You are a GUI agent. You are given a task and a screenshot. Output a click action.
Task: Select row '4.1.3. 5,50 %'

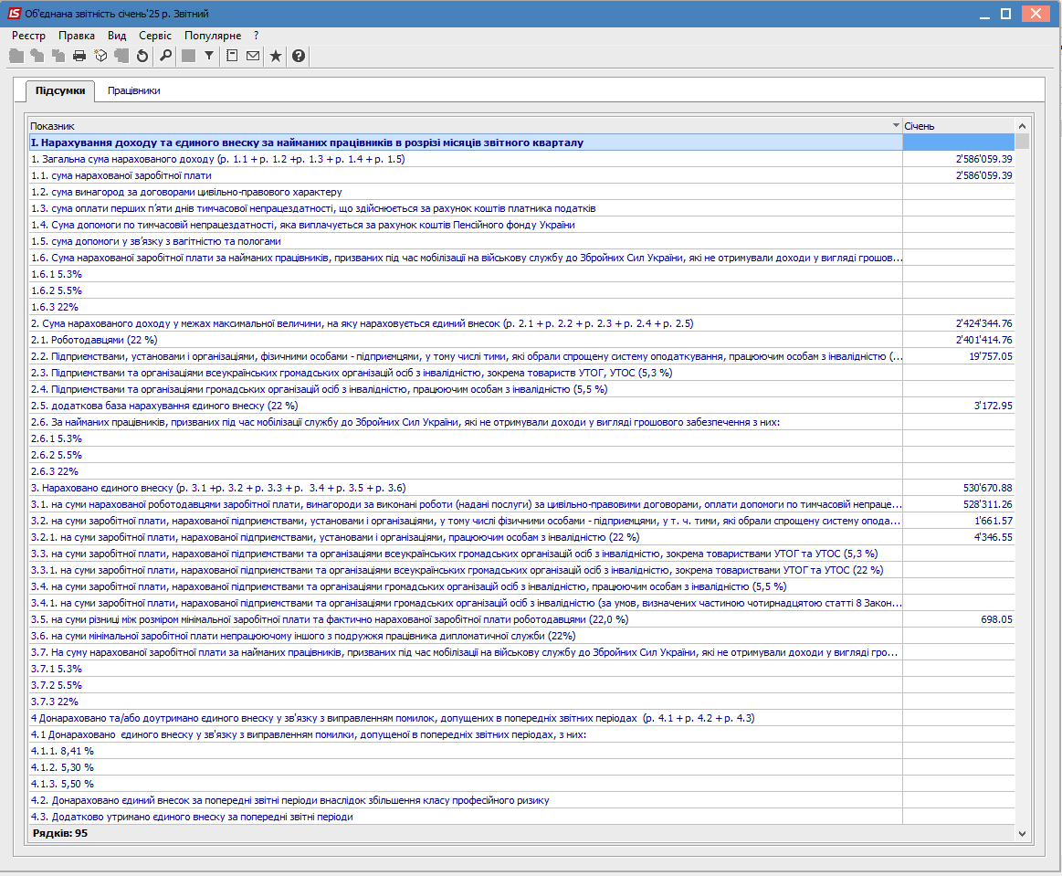(521, 783)
